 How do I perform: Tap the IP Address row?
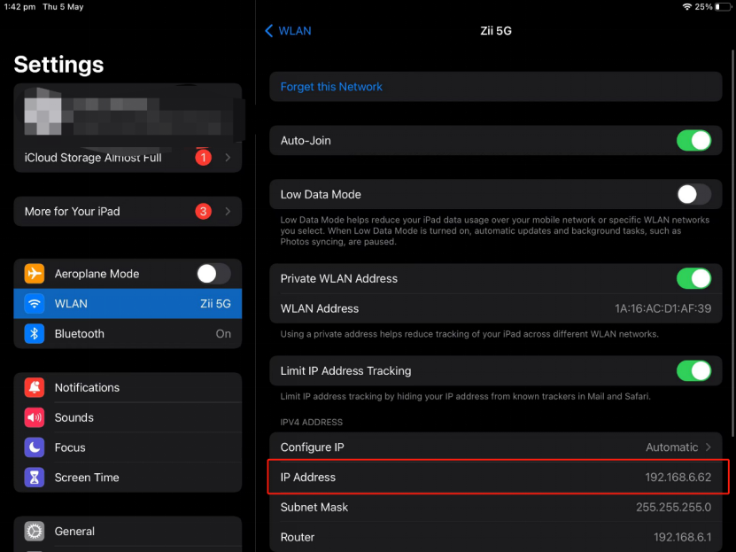tap(496, 478)
